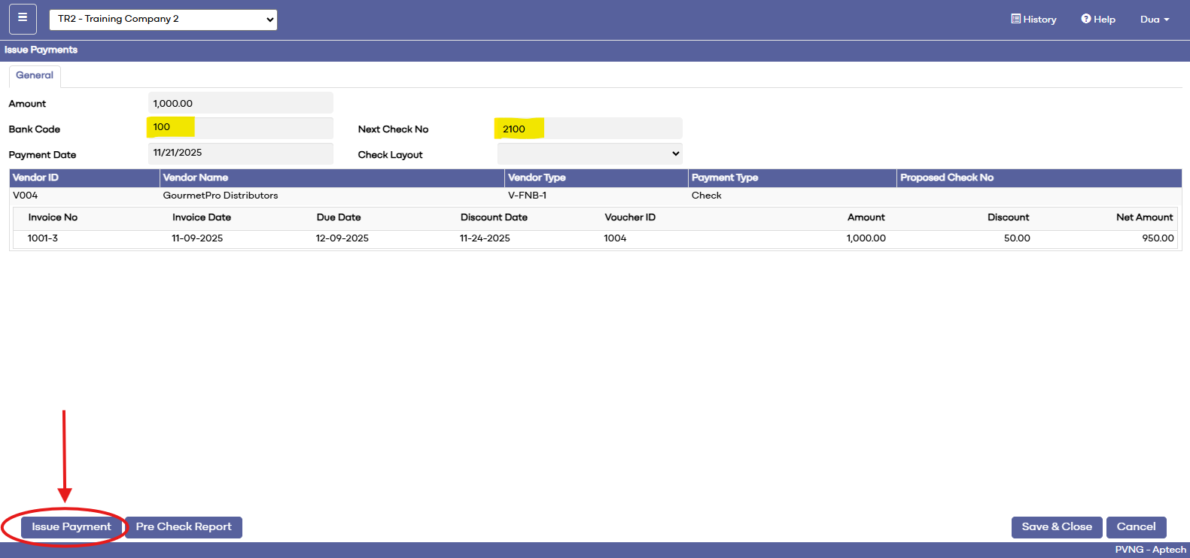
Task: Expand the TR2 - Training Company 2 dropdown
Action: [x=163, y=20]
